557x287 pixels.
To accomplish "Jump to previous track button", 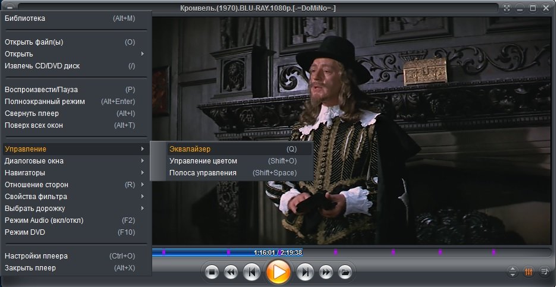I will [251, 273].
